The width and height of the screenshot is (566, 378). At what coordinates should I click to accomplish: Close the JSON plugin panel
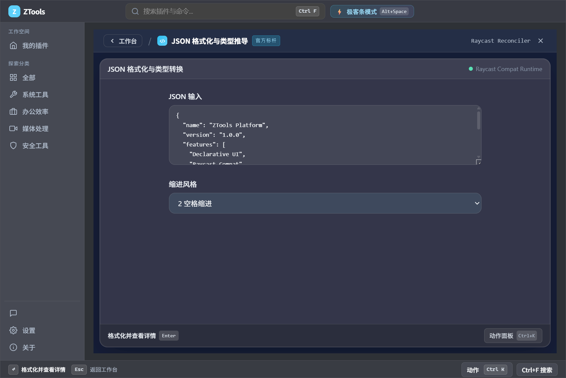[x=541, y=41]
